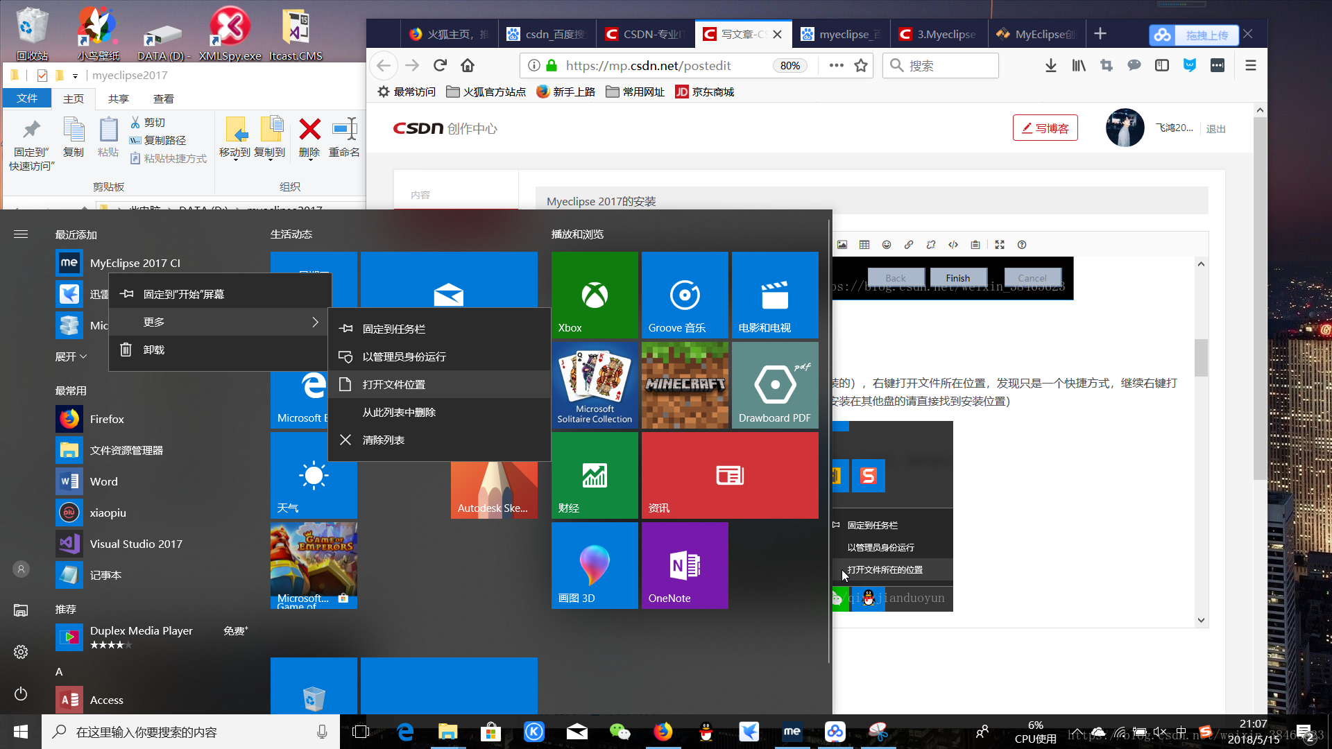Click the Start menu power icon

pos(21,694)
